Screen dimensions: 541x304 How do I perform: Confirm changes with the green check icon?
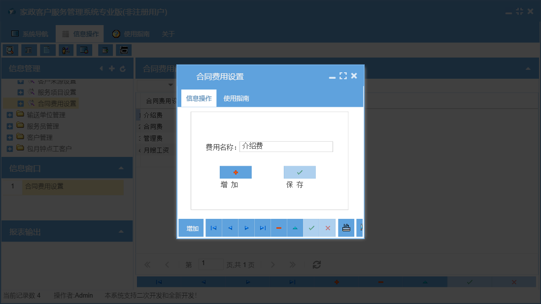(311, 227)
